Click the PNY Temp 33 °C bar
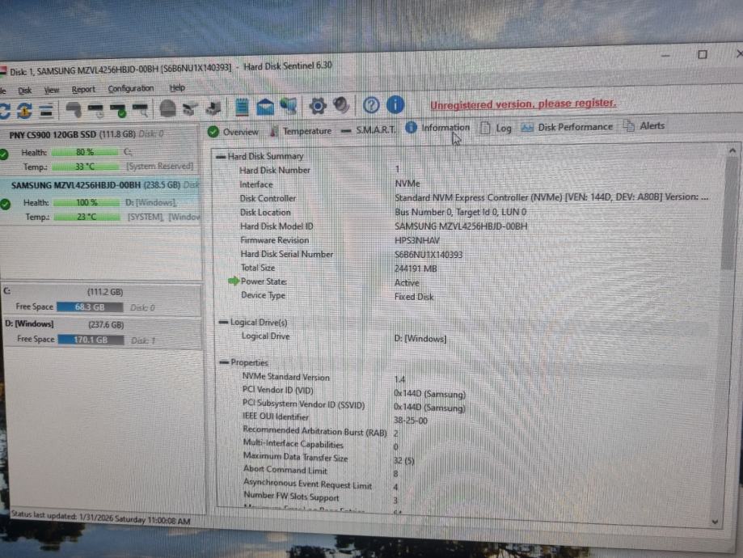 (85, 167)
